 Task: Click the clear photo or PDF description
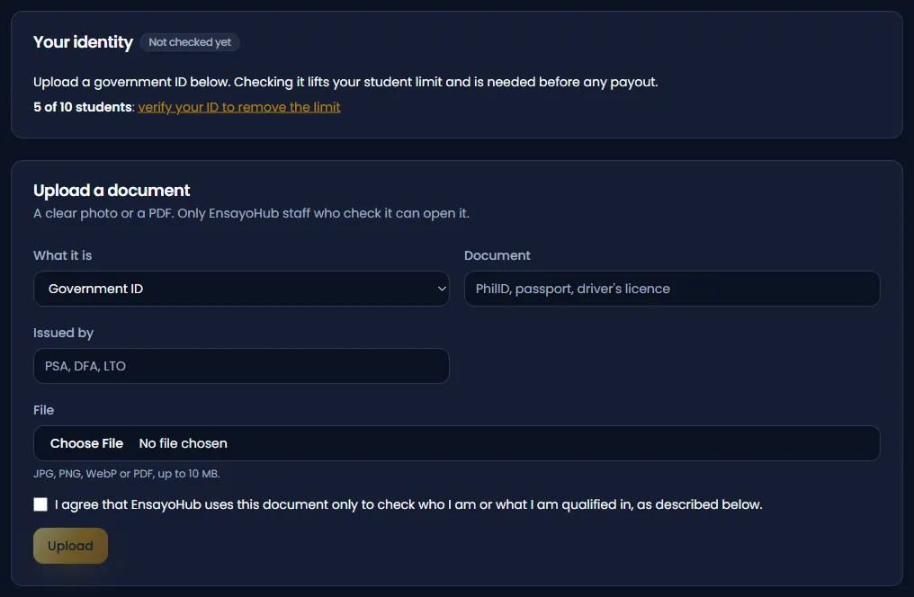pyautogui.click(x=251, y=213)
